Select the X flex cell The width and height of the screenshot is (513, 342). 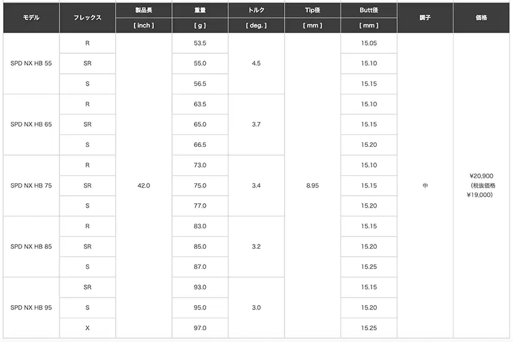pos(87,328)
